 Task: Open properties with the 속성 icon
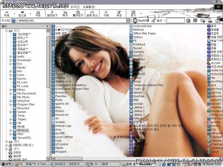[119, 13]
